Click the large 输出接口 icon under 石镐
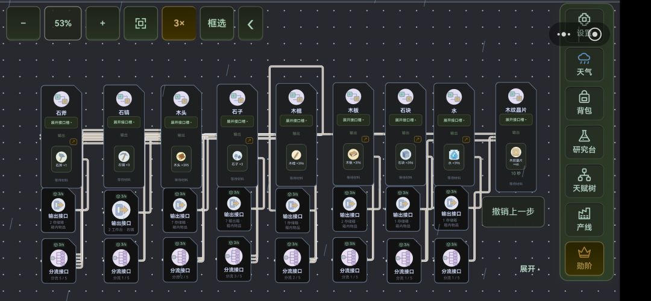The width and height of the screenshot is (651, 301). click(x=121, y=209)
